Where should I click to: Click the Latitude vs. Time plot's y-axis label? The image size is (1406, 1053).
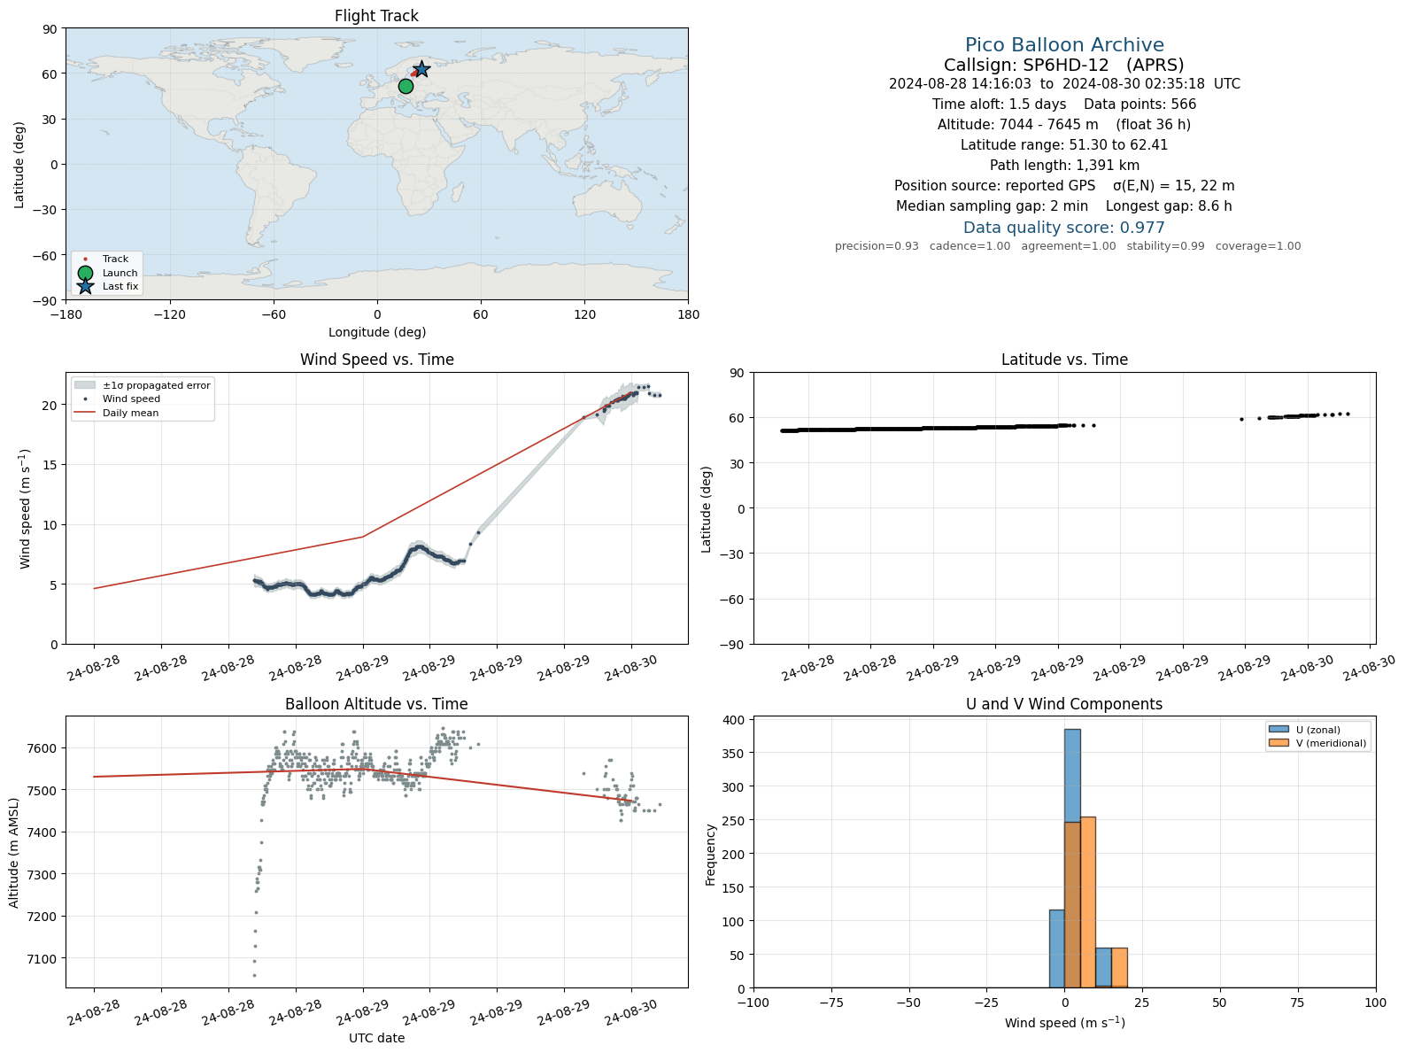pyautogui.click(x=707, y=509)
